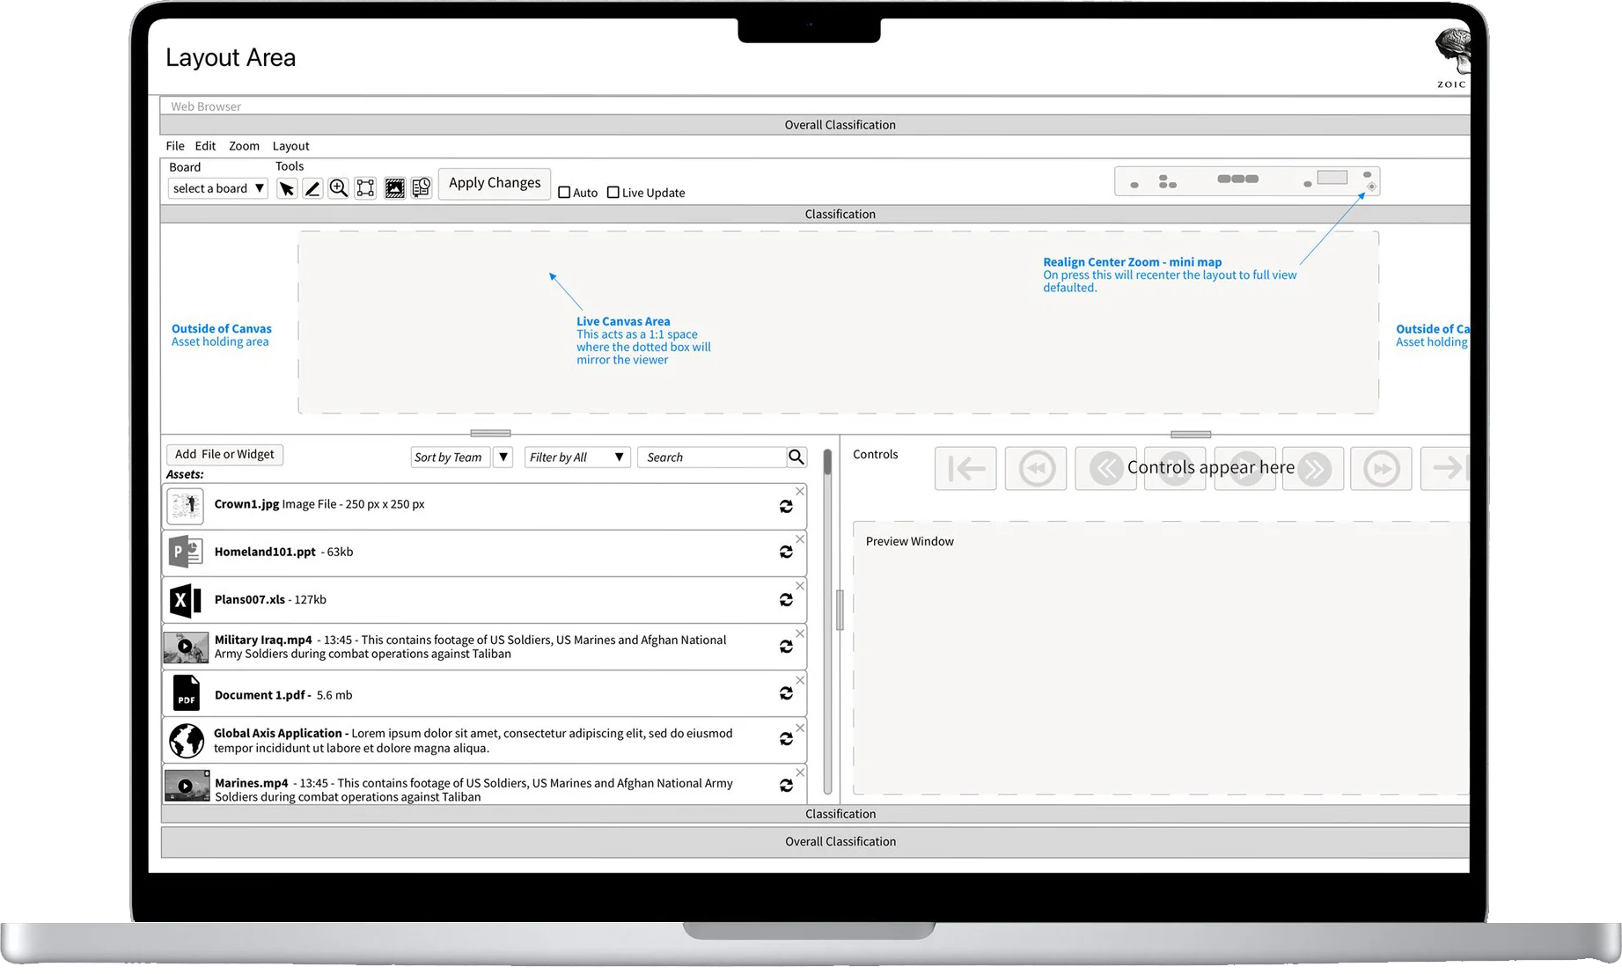Screen dimensions: 1622x974
Task: Click the Apply Changes button
Action: (x=495, y=184)
